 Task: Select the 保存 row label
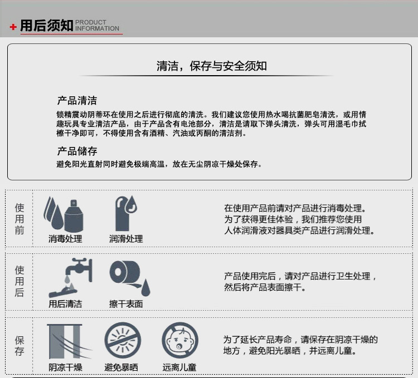tap(20, 346)
